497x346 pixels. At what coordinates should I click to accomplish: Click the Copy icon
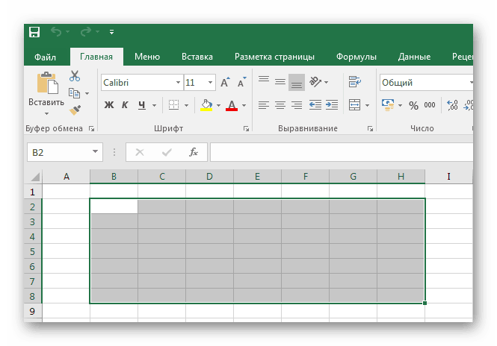point(74,93)
